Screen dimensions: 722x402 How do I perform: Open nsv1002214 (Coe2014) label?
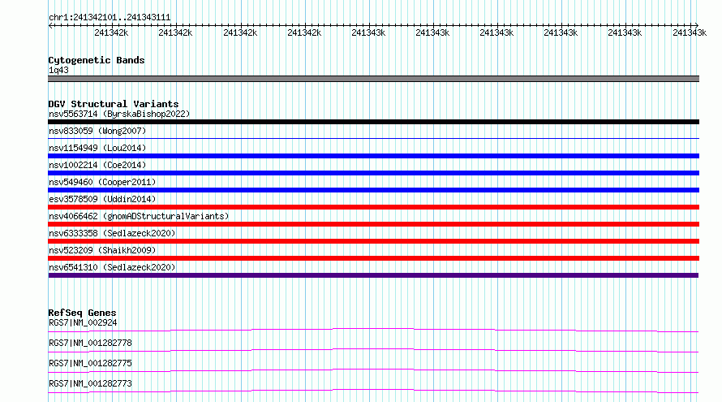click(x=97, y=165)
